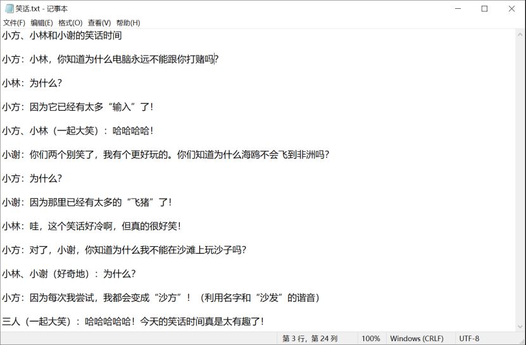Click the line containing “沙方”
Viewport: 526px width, 345px height.
tap(161, 298)
